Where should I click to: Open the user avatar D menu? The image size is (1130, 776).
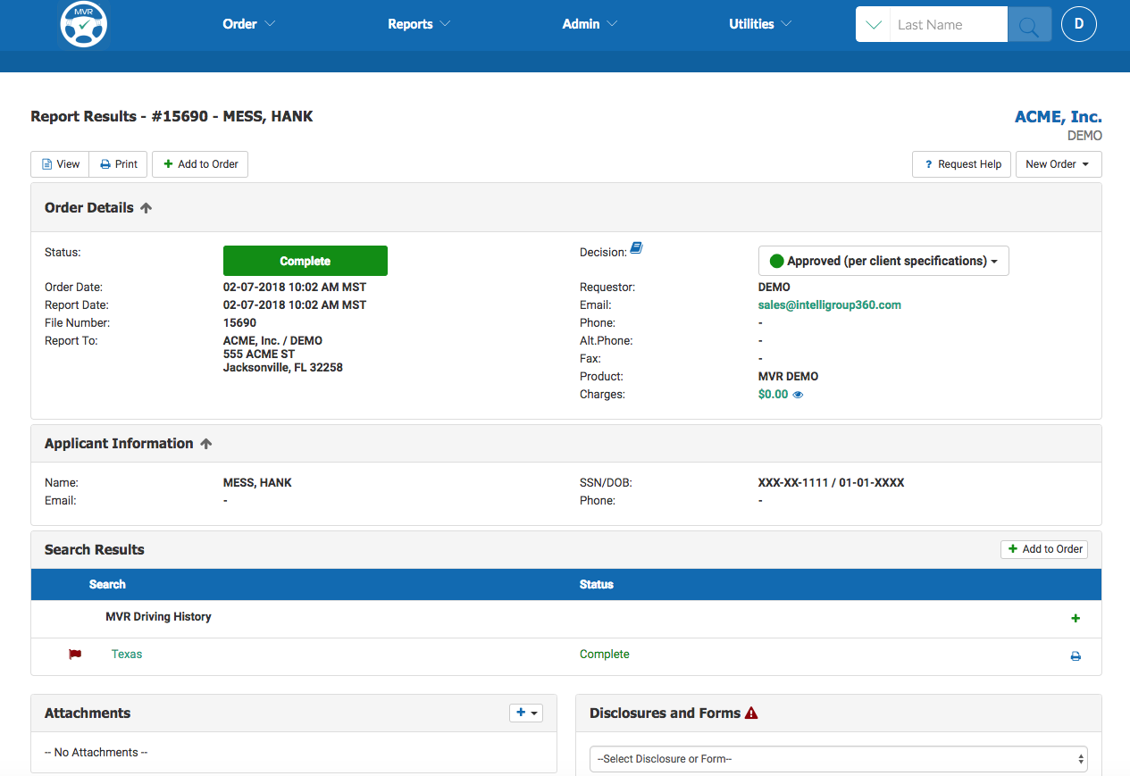click(1078, 24)
